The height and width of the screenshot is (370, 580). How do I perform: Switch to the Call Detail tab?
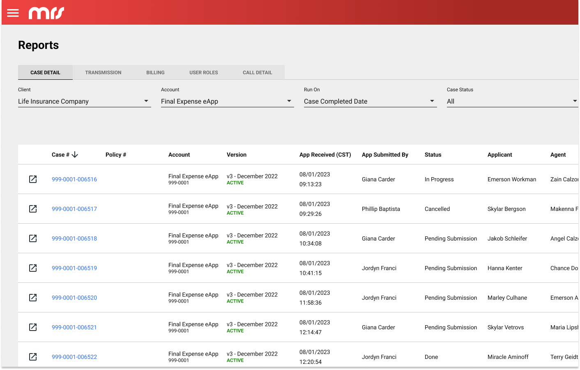[x=257, y=72]
